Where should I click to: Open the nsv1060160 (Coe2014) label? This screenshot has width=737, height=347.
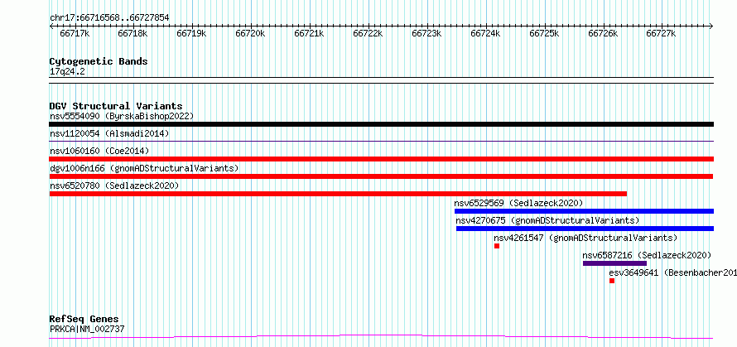pos(99,151)
